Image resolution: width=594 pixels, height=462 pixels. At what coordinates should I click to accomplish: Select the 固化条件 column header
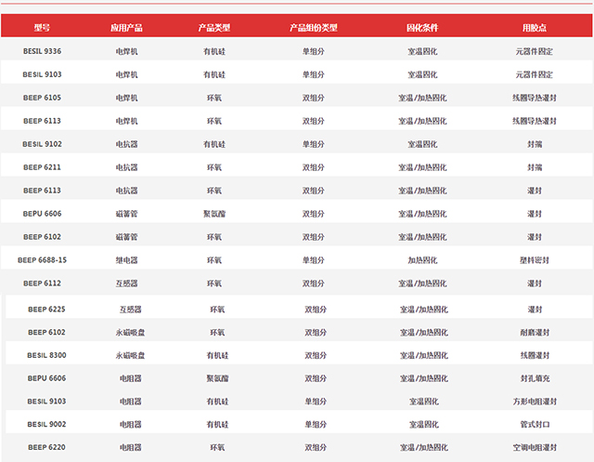(422, 28)
